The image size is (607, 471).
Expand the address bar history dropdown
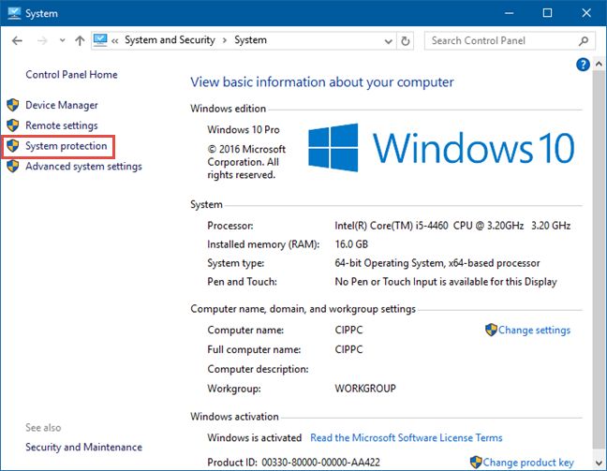tap(387, 41)
